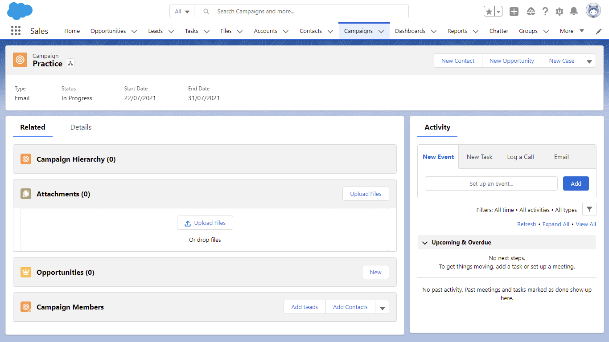Viewport: 609px width, 342px height.
Task: Open the Favorites list dropdown arrow
Action: (x=498, y=12)
